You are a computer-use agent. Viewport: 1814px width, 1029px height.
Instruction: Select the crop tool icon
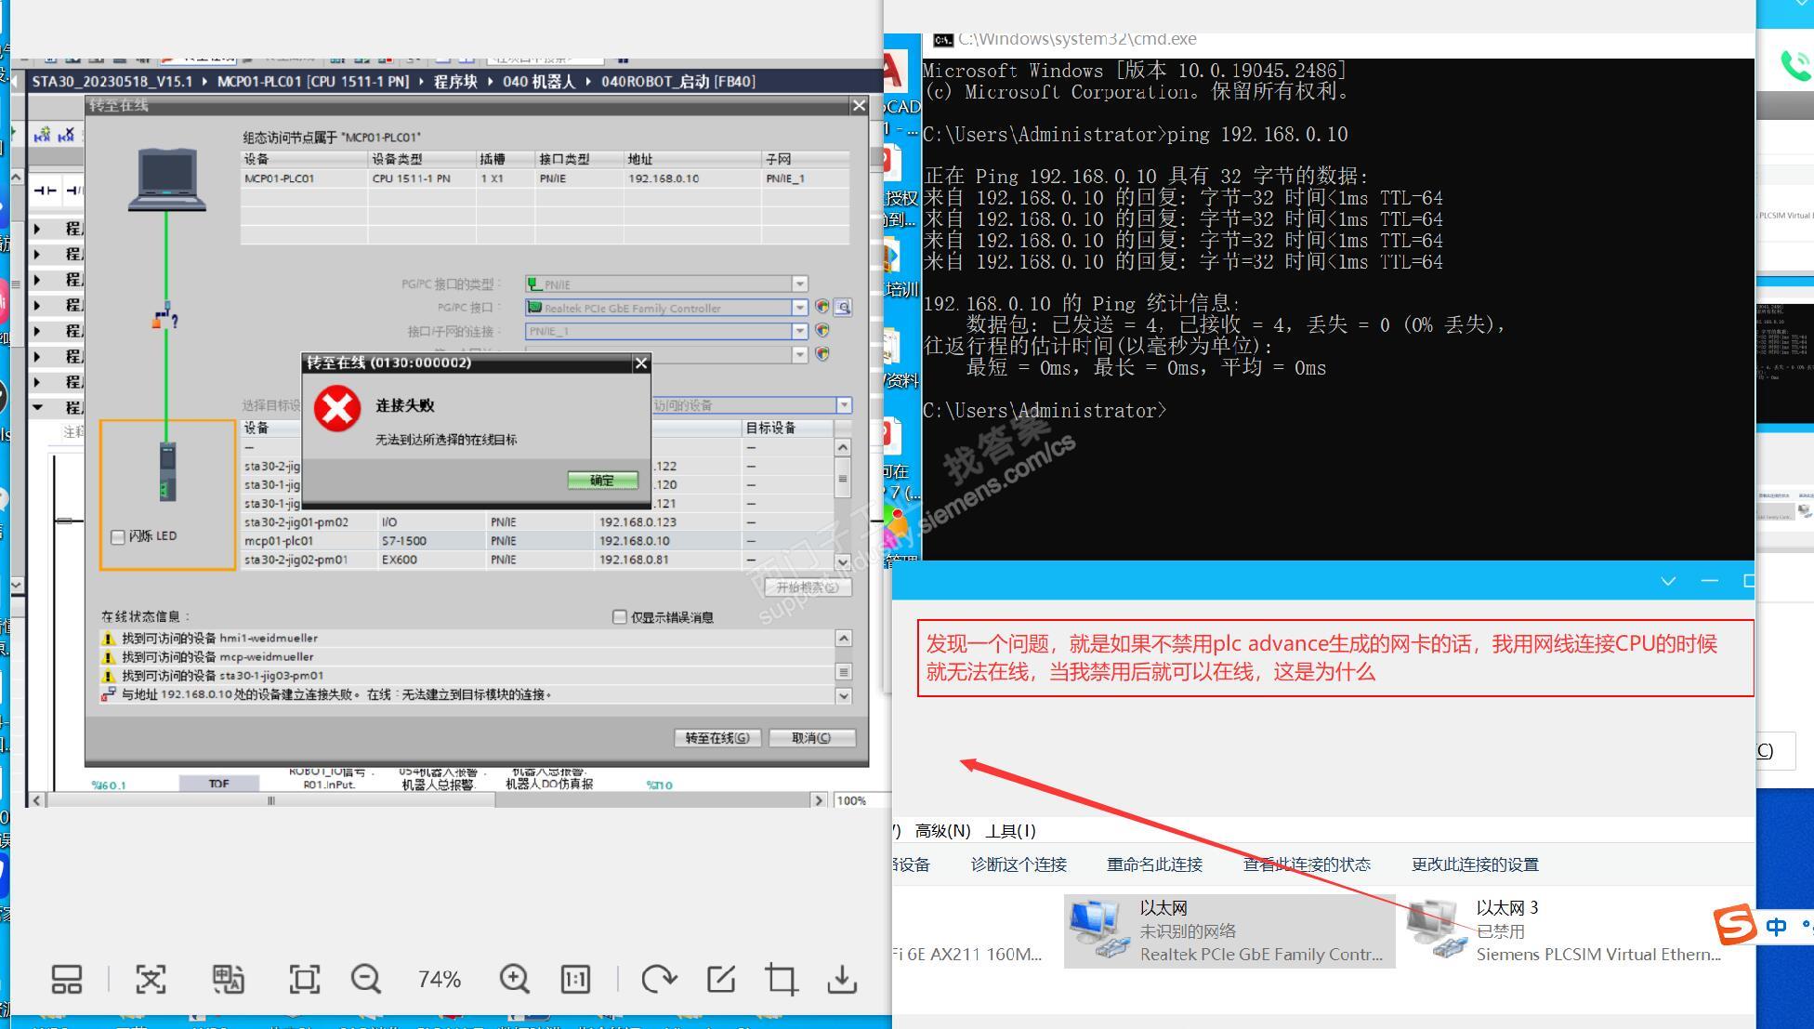pos(782,979)
